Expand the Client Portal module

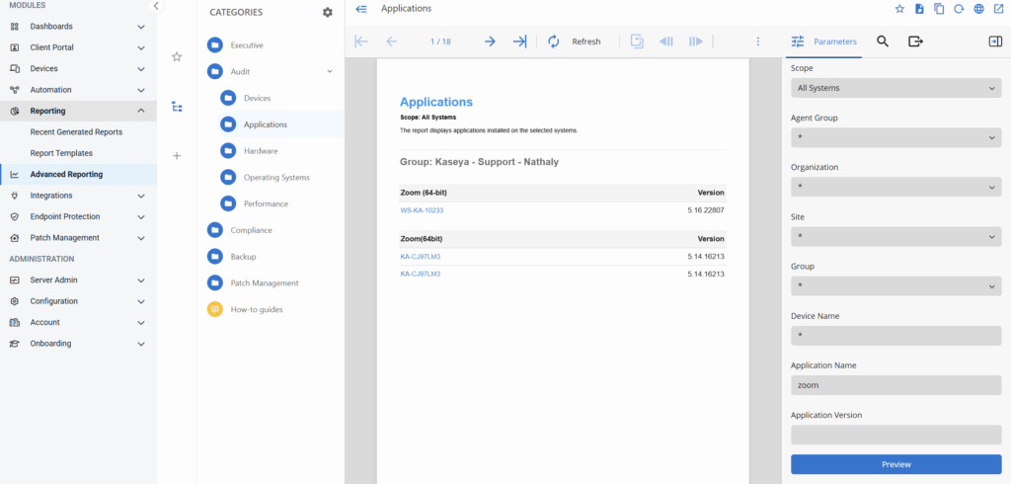[141, 47]
